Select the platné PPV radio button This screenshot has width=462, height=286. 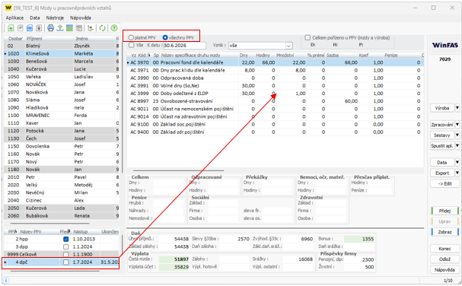tap(131, 38)
